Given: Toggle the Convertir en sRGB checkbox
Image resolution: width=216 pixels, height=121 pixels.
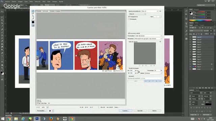Looking at the screenshot, I should 129,33.
